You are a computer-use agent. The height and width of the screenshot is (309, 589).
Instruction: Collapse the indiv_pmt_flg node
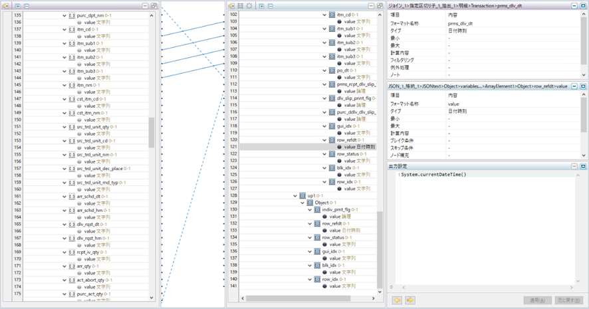pyautogui.click(x=309, y=209)
